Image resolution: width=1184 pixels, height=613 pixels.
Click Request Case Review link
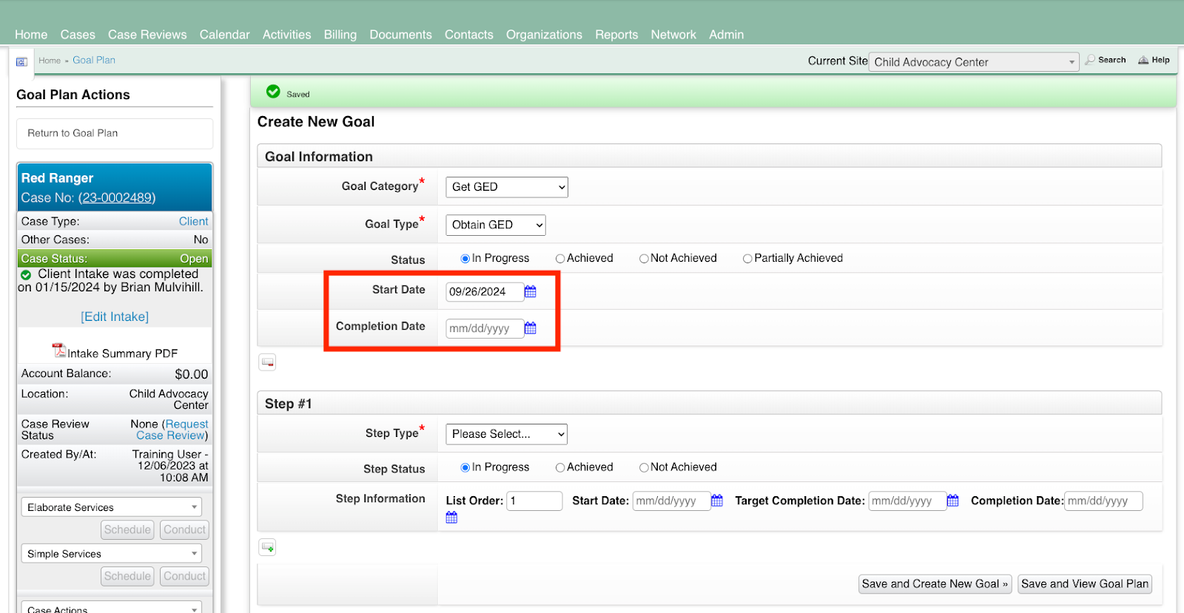point(172,430)
